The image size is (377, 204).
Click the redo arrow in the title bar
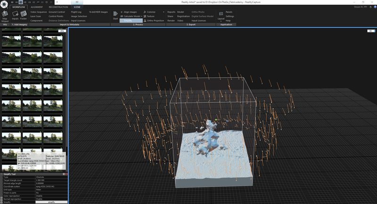click(51, 2)
